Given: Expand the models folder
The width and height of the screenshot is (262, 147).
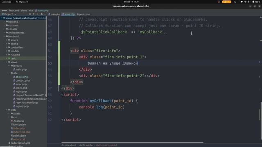Looking at the screenshot, I should (x=7, y=51).
